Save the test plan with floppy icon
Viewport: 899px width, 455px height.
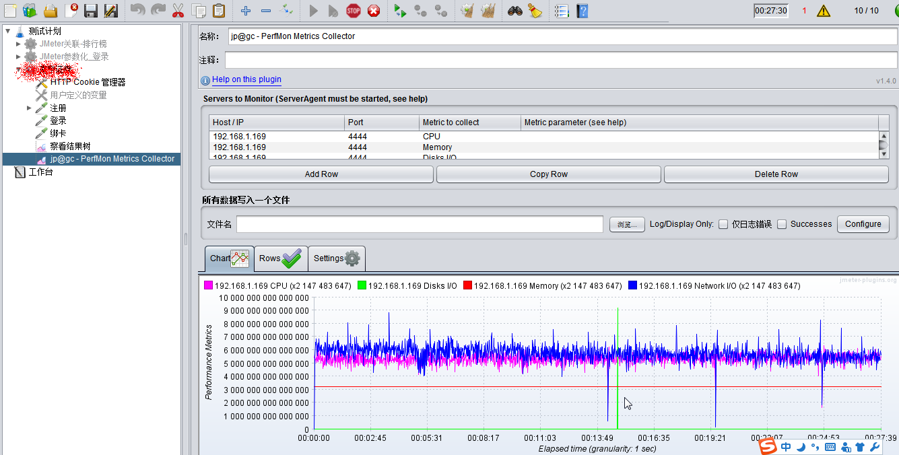(x=91, y=10)
